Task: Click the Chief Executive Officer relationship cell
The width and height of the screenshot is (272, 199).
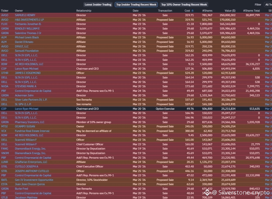Action: (x=90, y=166)
